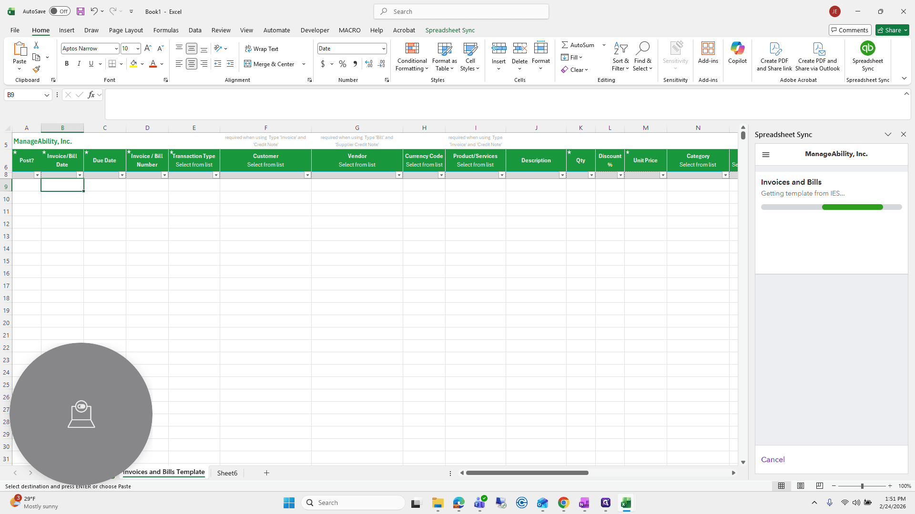
Task: Add a new sheet with plus button
Action: (266, 473)
